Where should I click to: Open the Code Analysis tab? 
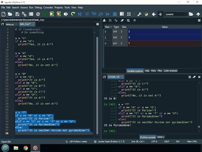(x=170, y=71)
